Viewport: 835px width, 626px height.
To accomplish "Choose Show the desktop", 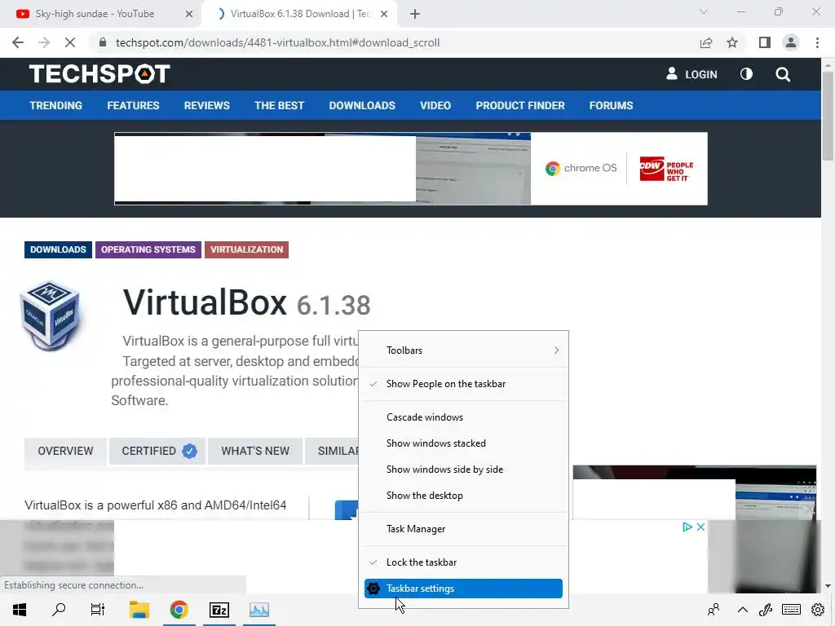I will 464,496.
